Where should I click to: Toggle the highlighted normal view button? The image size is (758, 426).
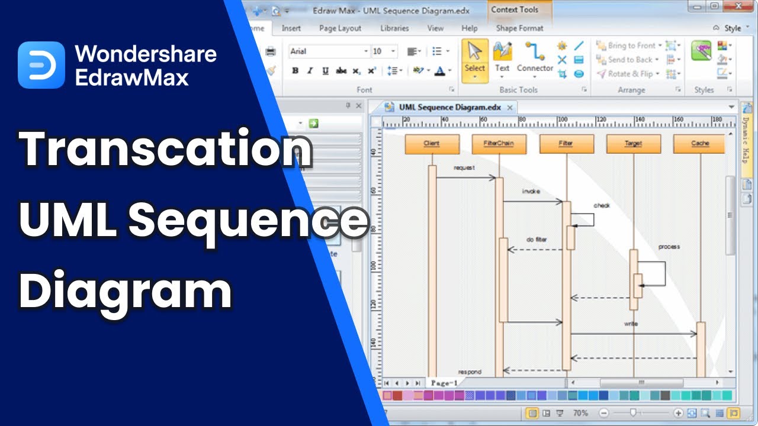(x=532, y=413)
